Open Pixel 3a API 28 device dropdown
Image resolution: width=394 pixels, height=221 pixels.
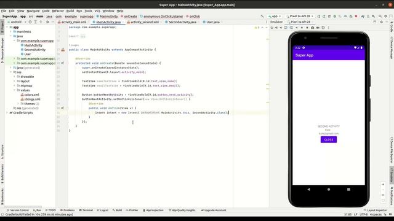(x=300, y=17)
